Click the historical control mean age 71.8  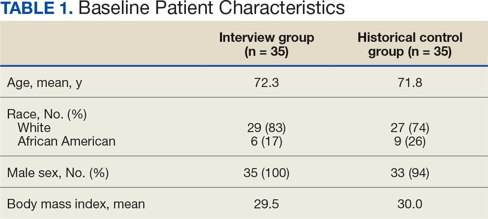410,84
